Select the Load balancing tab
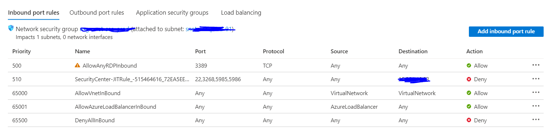This screenshot has height=133, width=549. pos(241,13)
